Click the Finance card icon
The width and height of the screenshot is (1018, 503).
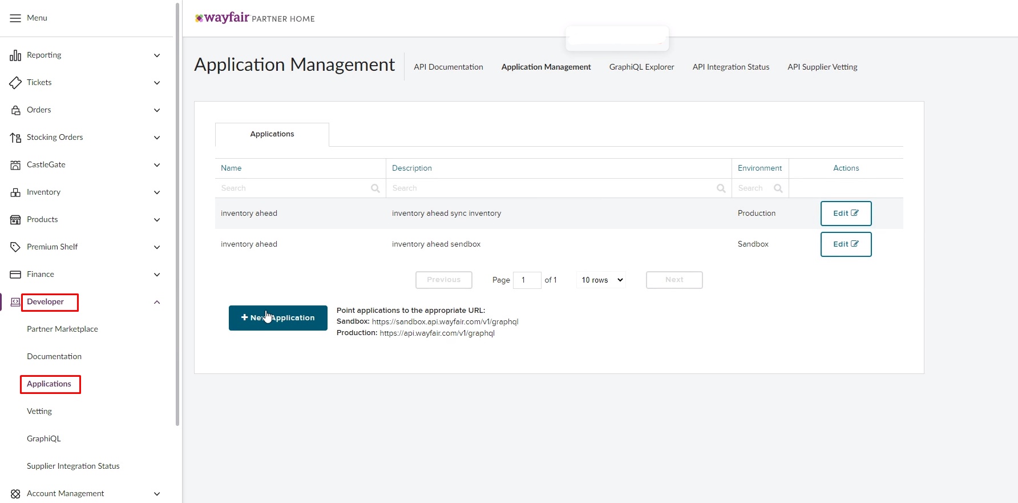click(x=15, y=275)
